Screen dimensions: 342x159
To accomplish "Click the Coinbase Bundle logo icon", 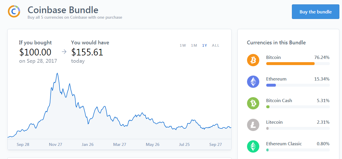I will coord(14,11).
